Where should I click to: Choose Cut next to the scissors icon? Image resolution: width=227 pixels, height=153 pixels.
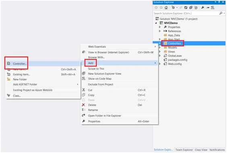point(90,90)
